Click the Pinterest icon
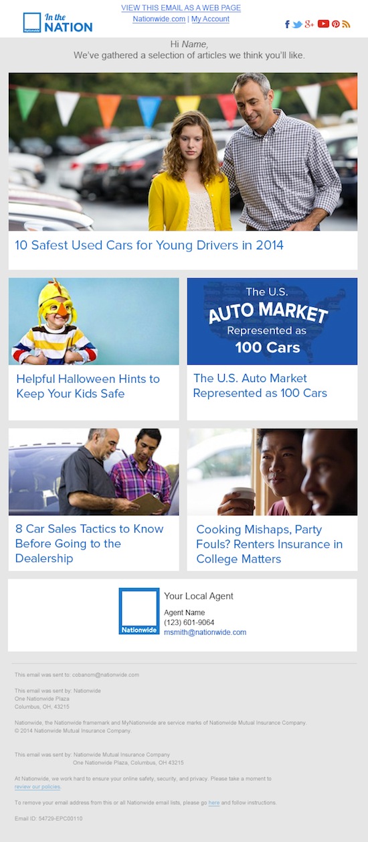 (x=336, y=24)
